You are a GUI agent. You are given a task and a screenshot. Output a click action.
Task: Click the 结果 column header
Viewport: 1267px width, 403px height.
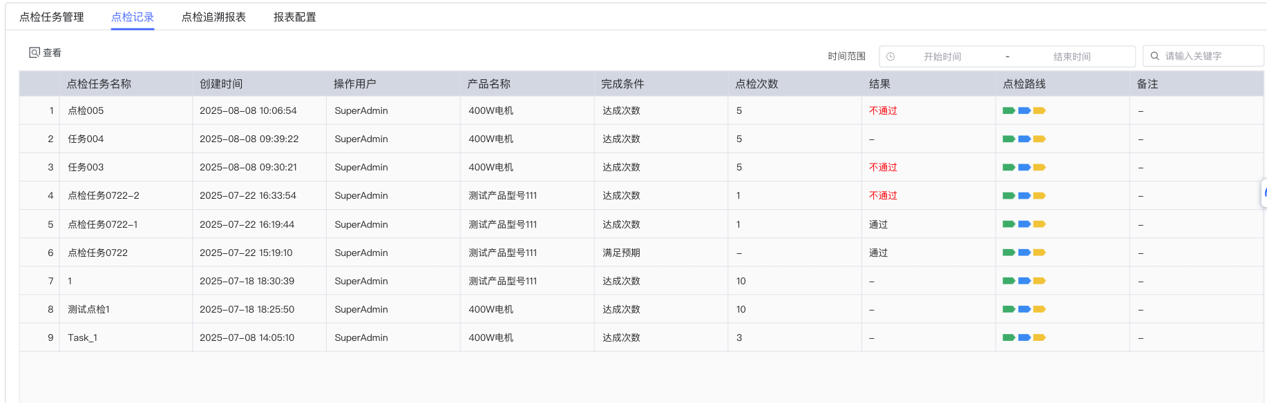879,83
